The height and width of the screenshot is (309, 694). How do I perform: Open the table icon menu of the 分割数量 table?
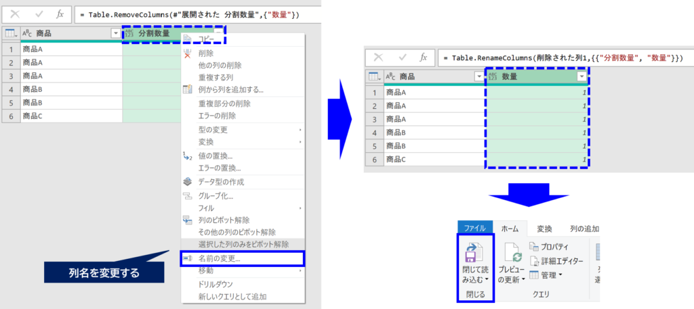pyautogui.click(x=11, y=33)
